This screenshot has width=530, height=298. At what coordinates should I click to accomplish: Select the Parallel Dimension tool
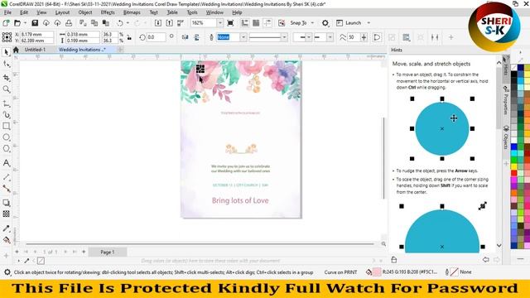tap(6, 177)
